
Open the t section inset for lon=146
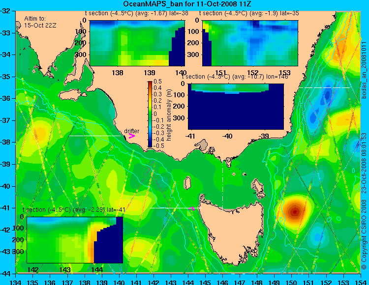click(236, 107)
